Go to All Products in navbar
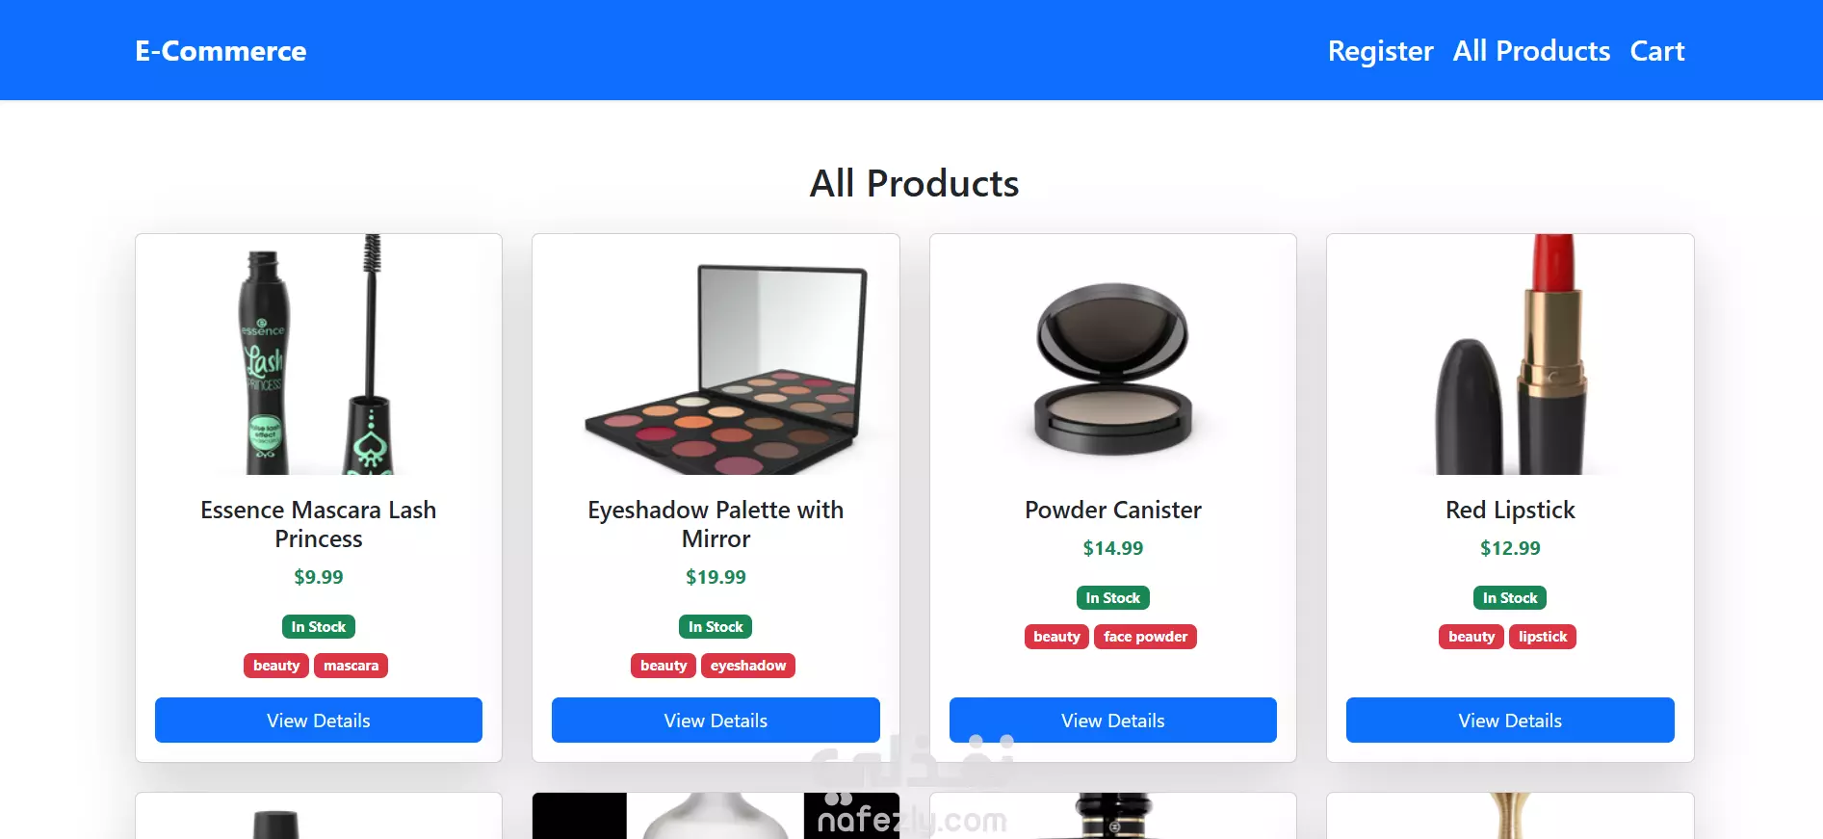 [x=1531, y=51]
